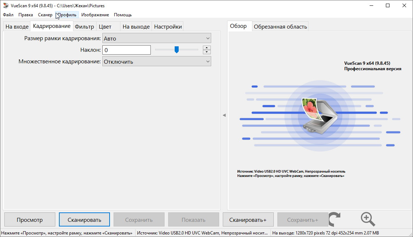Open the Профиль menu

[x=67, y=15]
